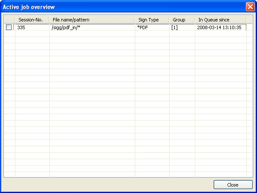Select the /sigg/pdf_in/* file pattern entry

coord(66,27)
